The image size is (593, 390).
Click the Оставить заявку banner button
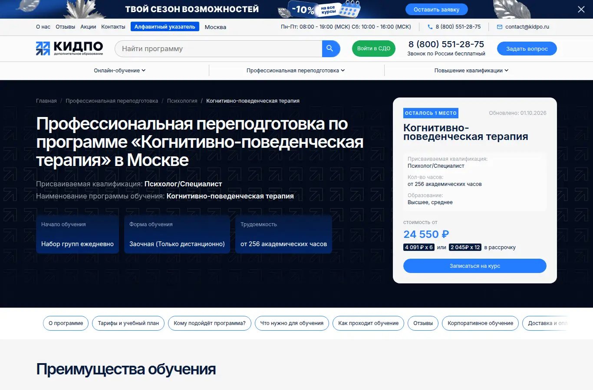click(437, 10)
